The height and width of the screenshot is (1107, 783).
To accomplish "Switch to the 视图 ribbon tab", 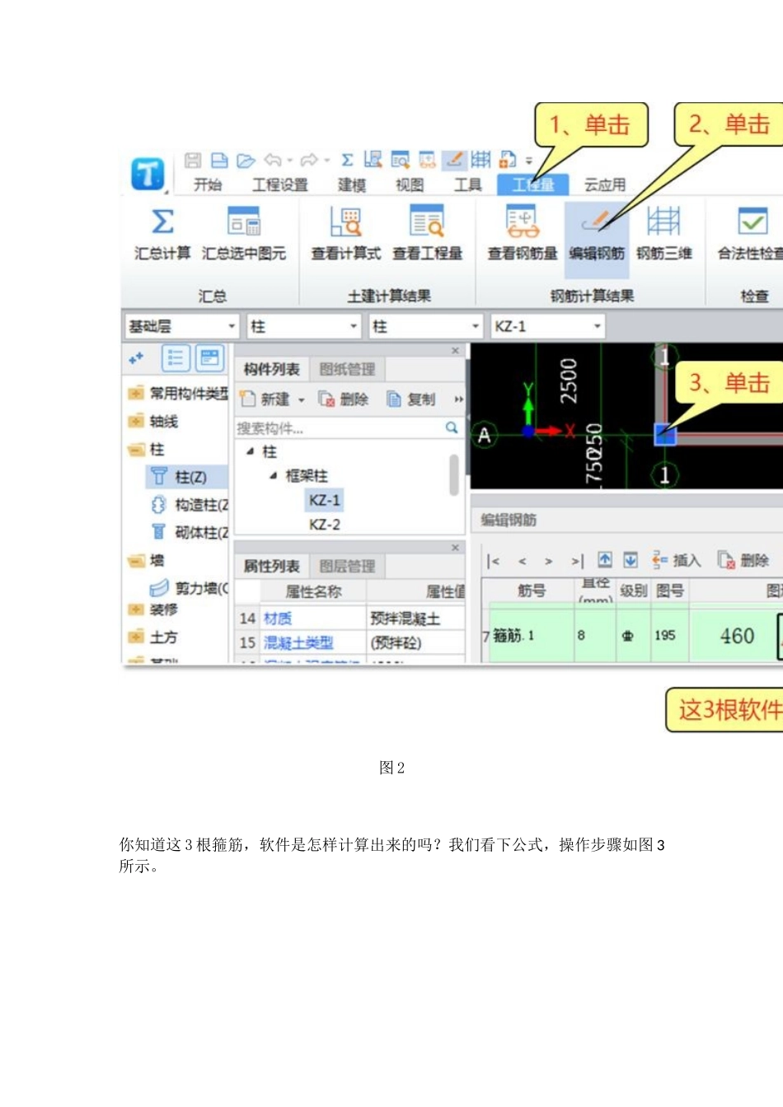I will [x=410, y=184].
